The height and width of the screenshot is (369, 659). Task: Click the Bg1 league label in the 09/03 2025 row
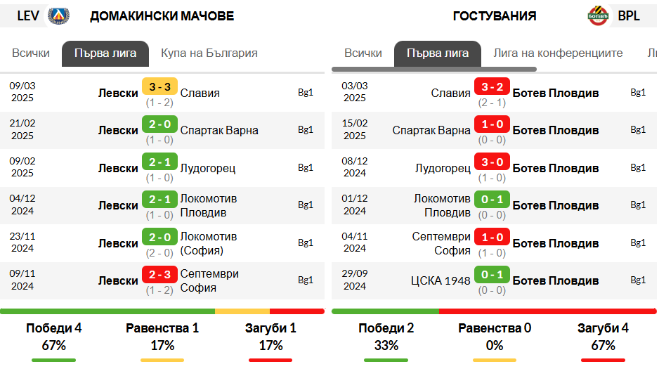(x=306, y=93)
